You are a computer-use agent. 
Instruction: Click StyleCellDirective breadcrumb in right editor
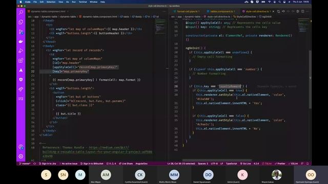(244, 17)
